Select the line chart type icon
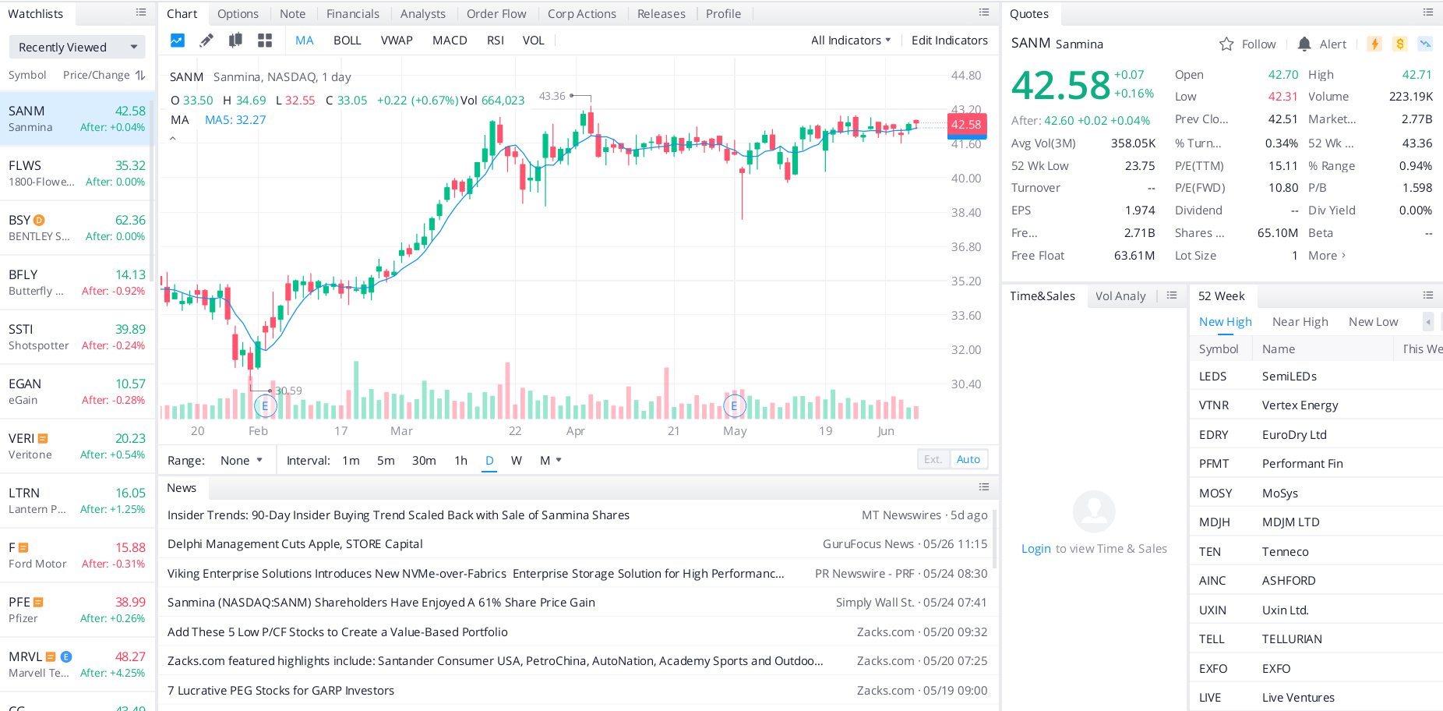Image resolution: width=1443 pixels, height=711 pixels. pos(178,41)
